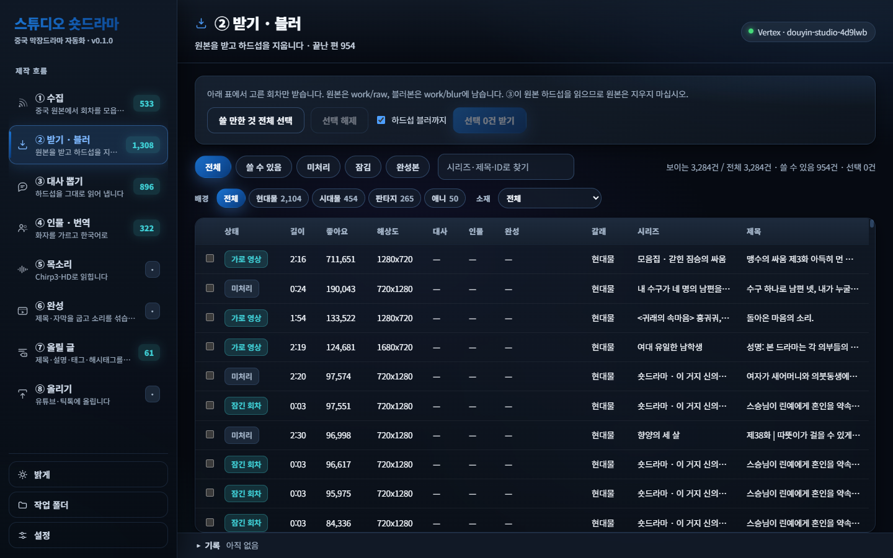Click the green status dot before Vertex
The height and width of the screenshot is (558, 893).
click(751, 32)
